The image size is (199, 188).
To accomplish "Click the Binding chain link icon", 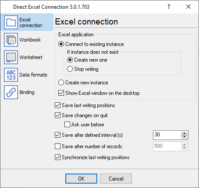I will [x=11, y=92].
